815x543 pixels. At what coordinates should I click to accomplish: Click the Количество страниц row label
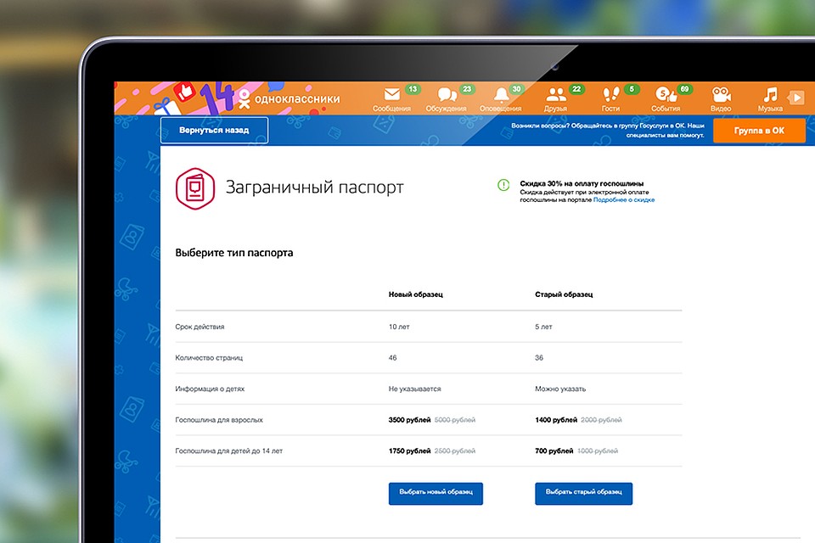coord(209,358)
